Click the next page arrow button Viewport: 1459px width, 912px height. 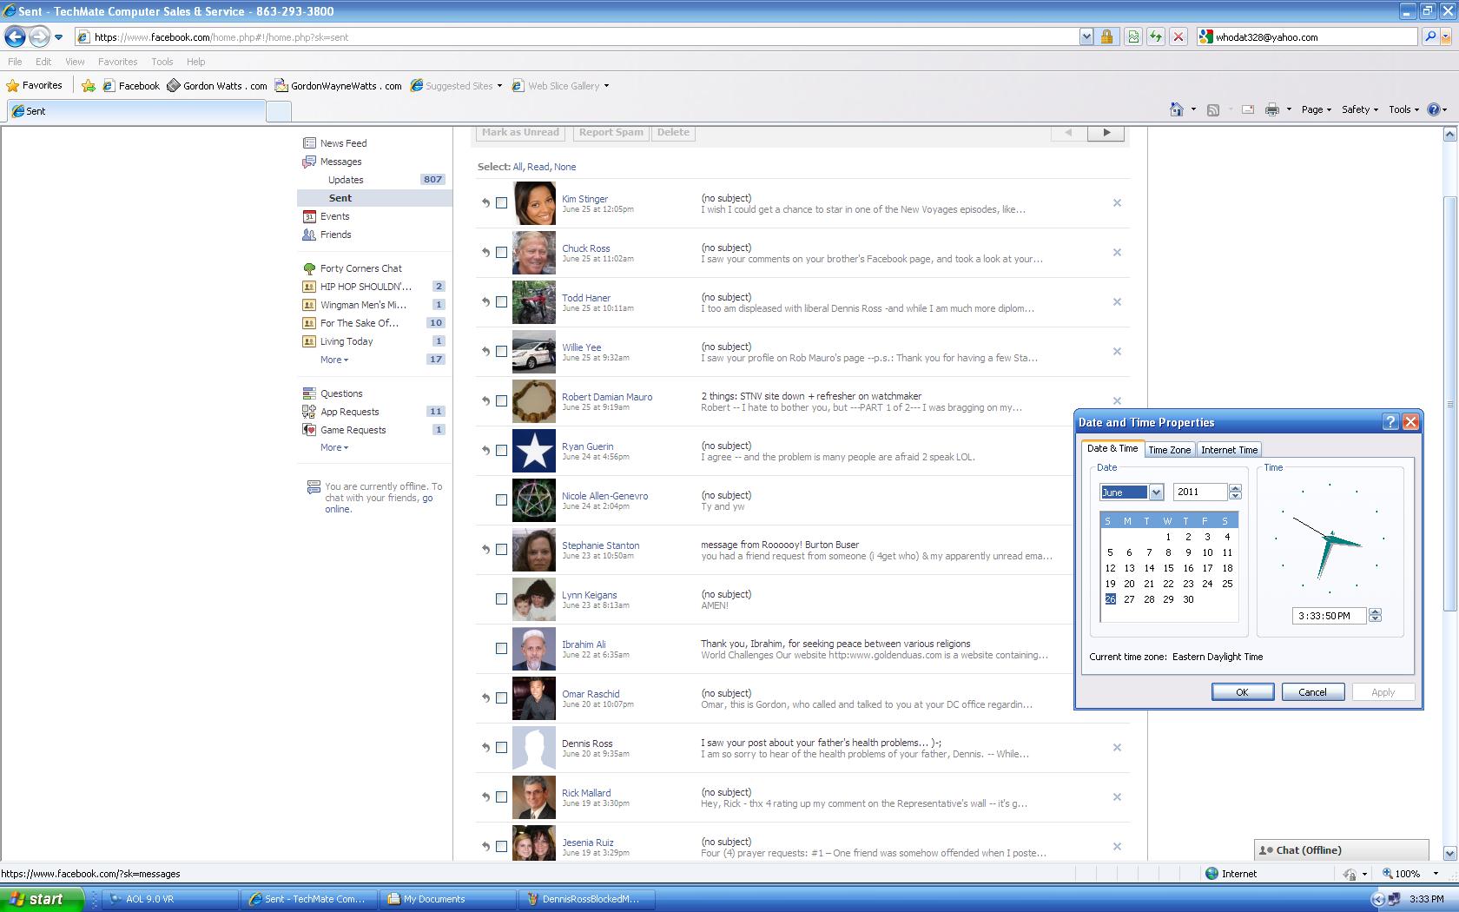(x=1106, y=133)
